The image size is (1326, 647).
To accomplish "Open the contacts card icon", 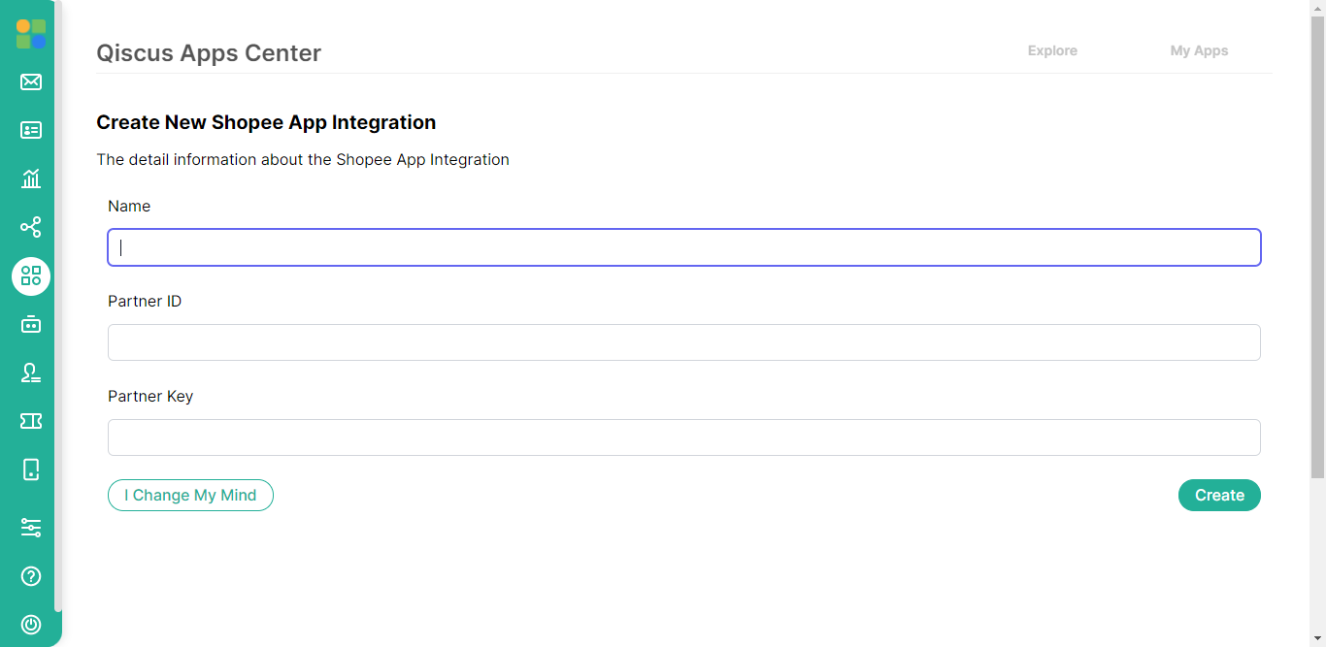I will pyautogui.click(x=31, y=130).
